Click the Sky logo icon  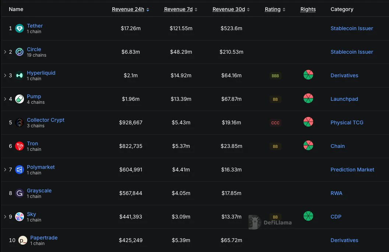pyautogui.click(x=20, y=217)
